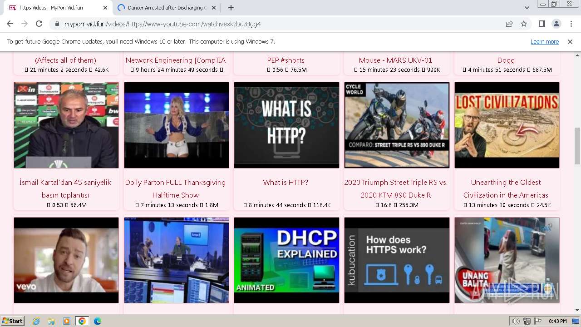Click the padlock site info icon
Viewport: 581px width, 327px height.
pos(57,24)
